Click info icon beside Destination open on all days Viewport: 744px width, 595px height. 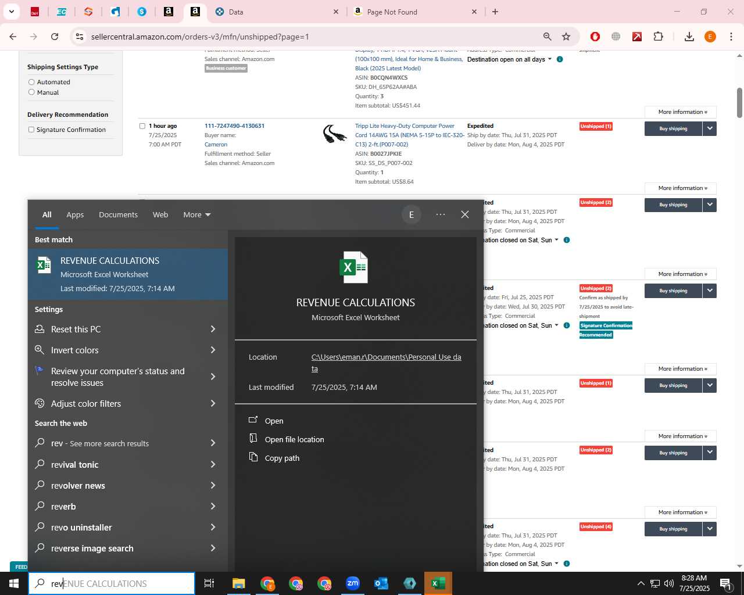click(x=560, y=59)
